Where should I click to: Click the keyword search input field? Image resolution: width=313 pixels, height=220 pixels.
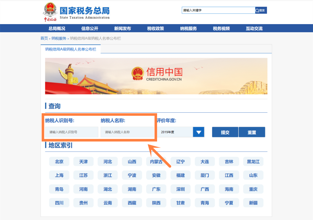(x=219, y=10)
